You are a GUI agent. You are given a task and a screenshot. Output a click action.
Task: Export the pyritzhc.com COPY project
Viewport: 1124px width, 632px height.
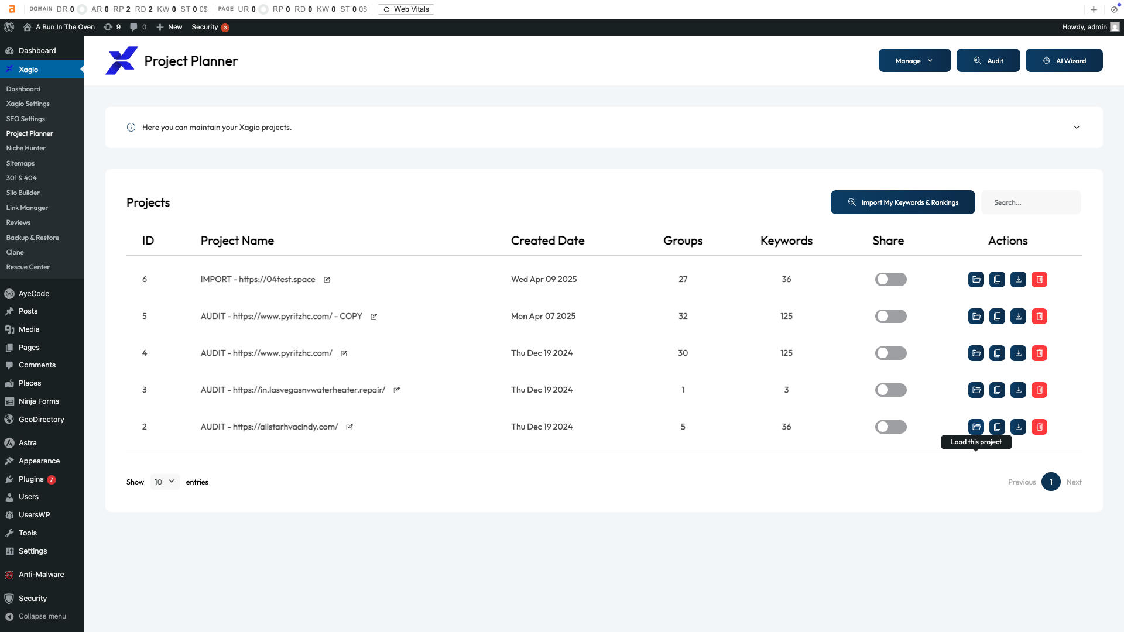click(x=1018, y=317)
